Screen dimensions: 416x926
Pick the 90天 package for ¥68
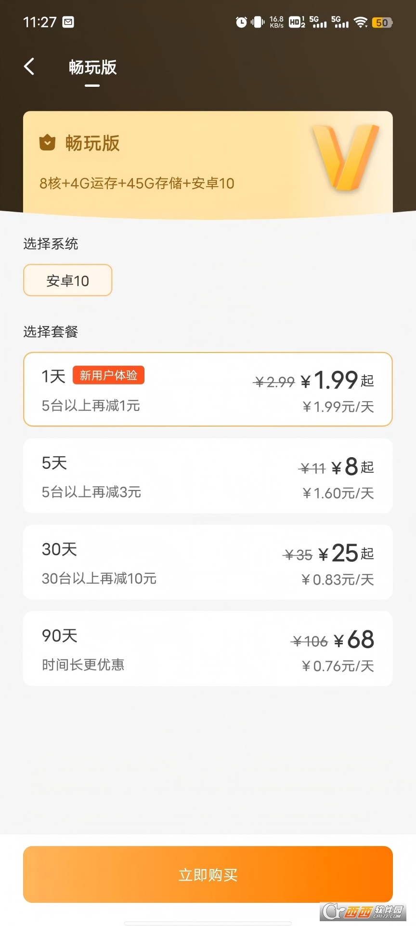point(208,649)
